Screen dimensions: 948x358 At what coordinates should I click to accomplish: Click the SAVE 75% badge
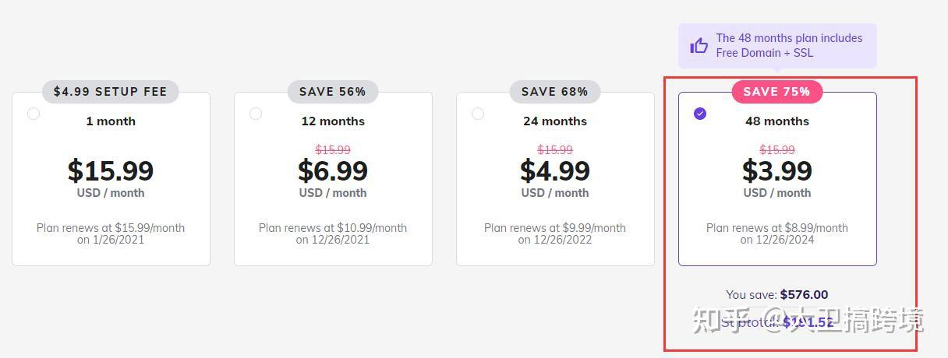[x=777, y=91]
